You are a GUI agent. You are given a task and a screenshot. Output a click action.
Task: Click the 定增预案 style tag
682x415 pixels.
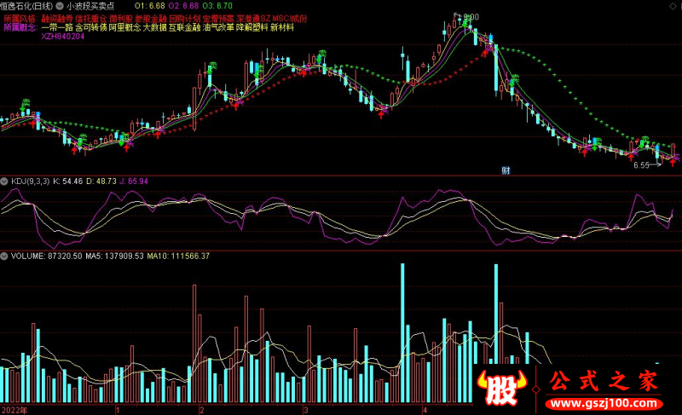coord(218,19)
